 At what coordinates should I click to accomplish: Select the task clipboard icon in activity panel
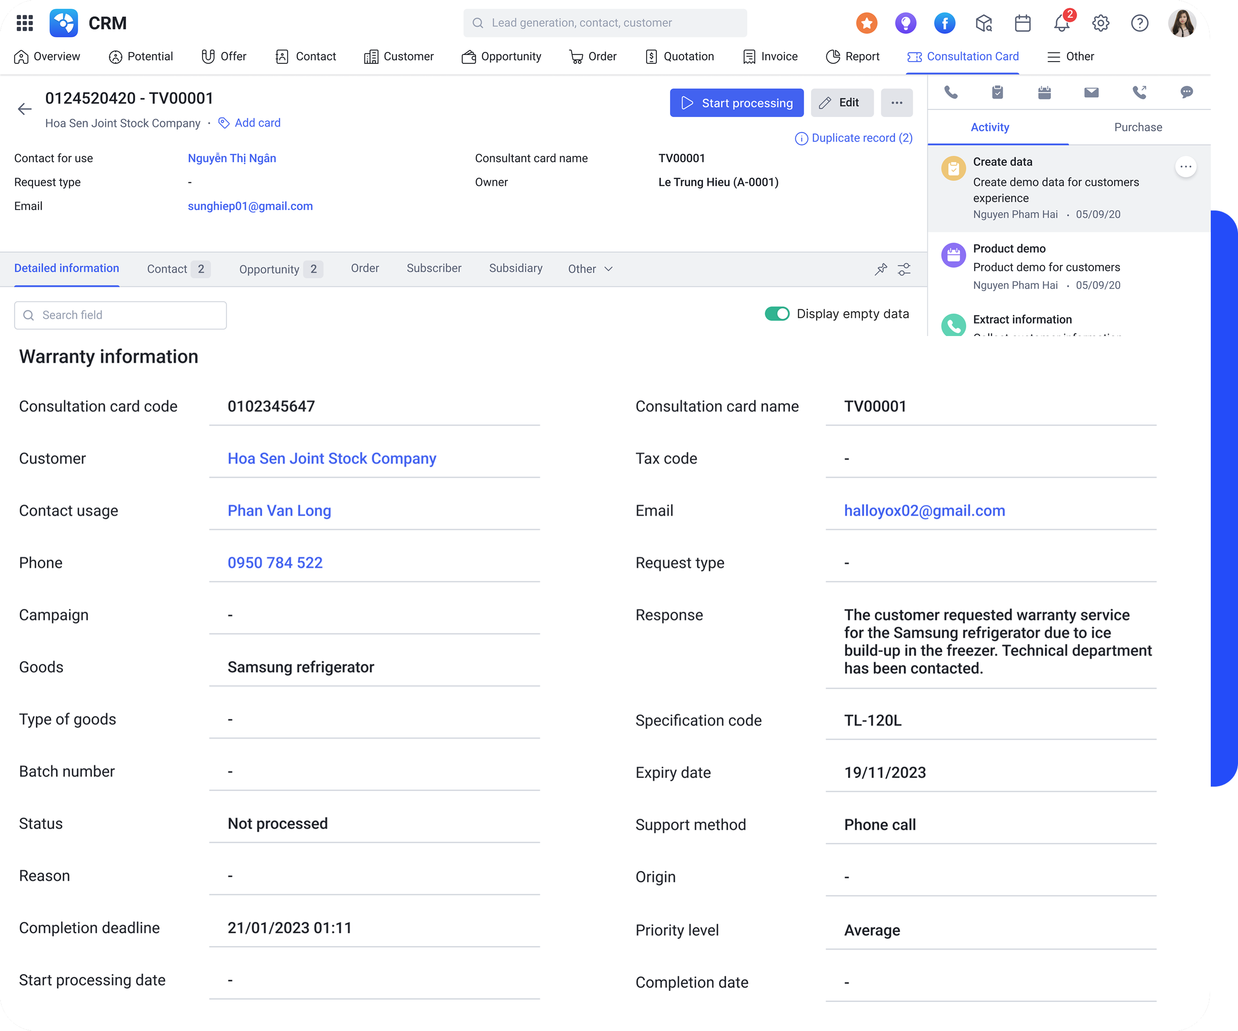pyautogui.click(x=997, y=92)
